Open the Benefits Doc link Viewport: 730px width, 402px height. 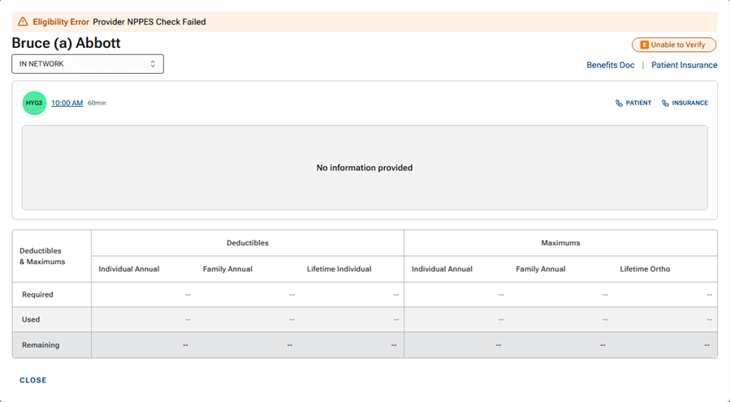pos(610,65)
